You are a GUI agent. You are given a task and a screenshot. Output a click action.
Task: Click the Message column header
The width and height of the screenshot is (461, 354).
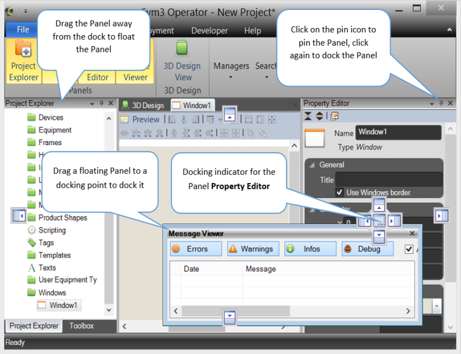(328, 269)
